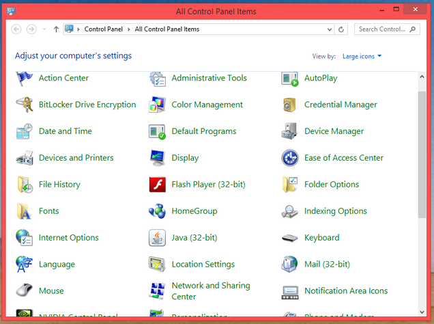Image resolution: width=434 pixels, height=324 pixels.
Task: Click the AutoPlay icon
Action: (290, 79)
